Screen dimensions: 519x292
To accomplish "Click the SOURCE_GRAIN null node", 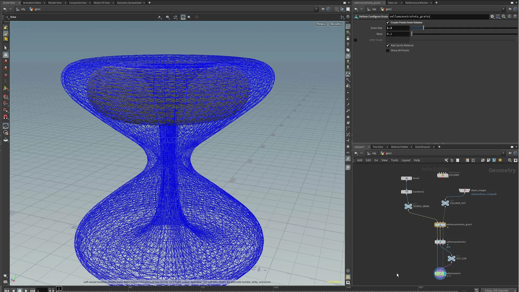I will [x=408, y=206].
